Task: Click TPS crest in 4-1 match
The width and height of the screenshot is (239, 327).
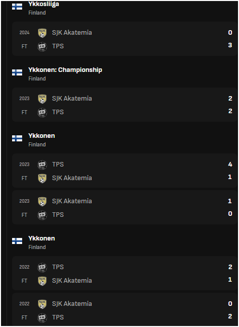Action: pyautogui.click(x=42, y=165)
